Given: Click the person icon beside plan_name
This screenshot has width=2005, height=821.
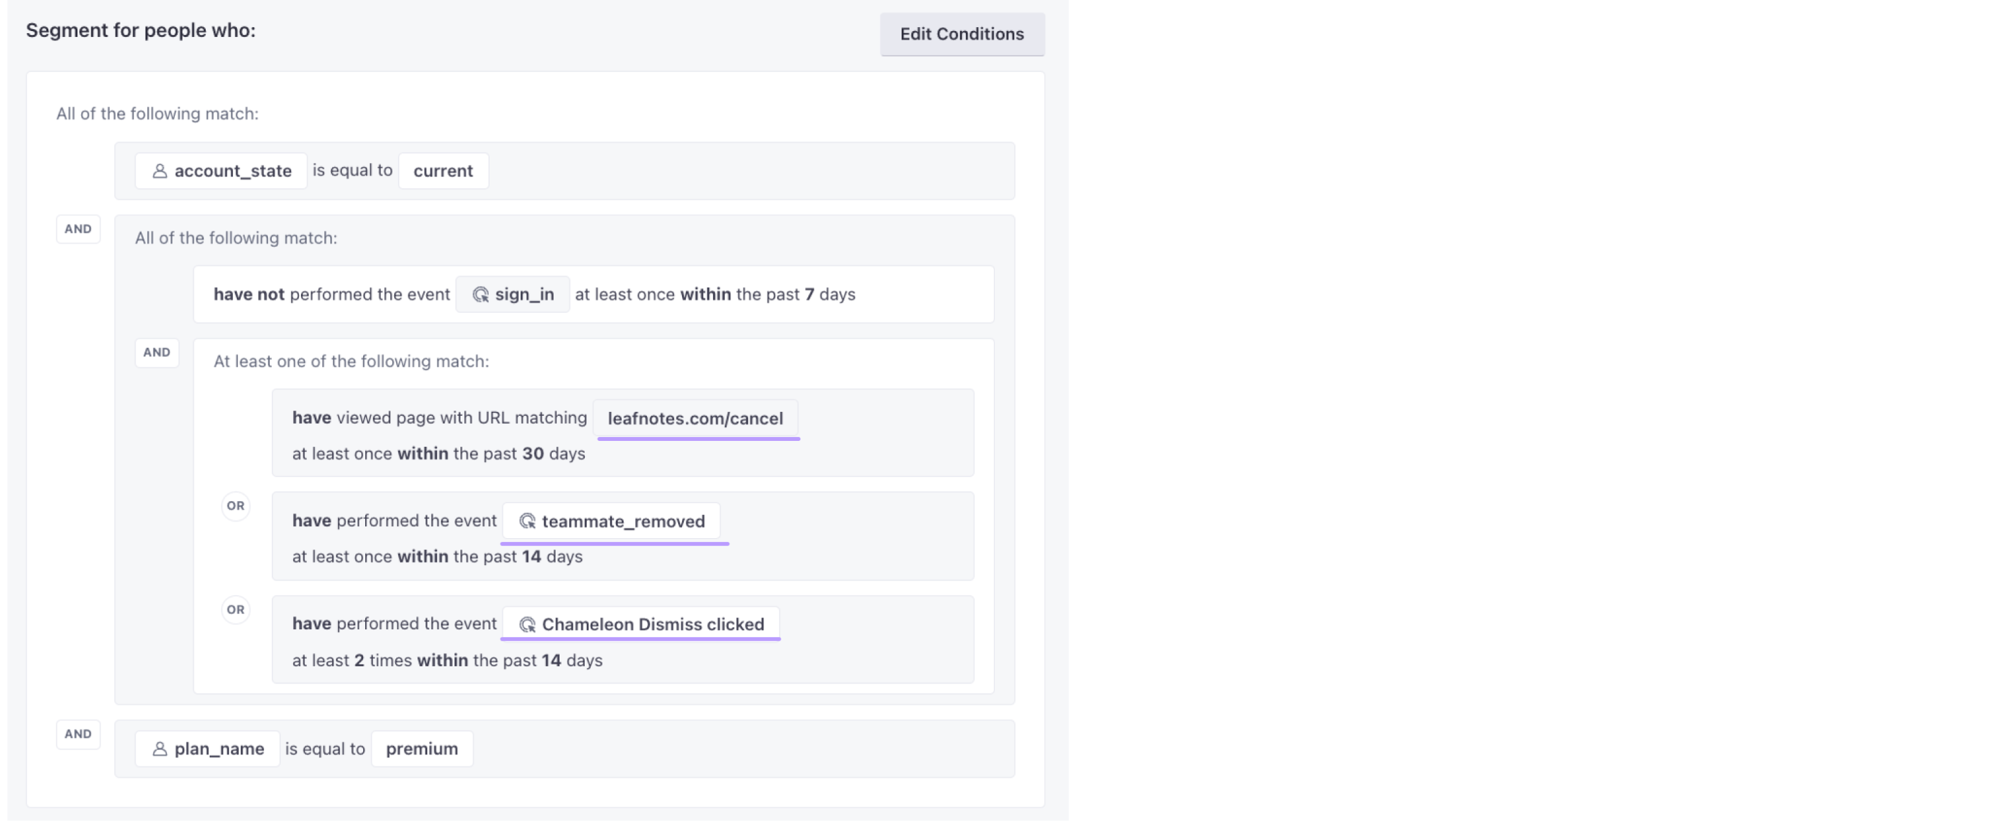Looking at the screenshot, I should pos(159,749).
